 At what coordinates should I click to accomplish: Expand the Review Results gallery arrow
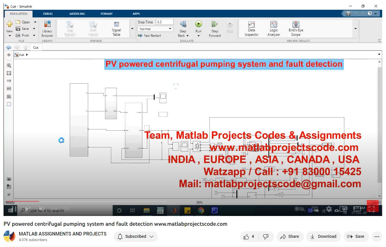355,29
